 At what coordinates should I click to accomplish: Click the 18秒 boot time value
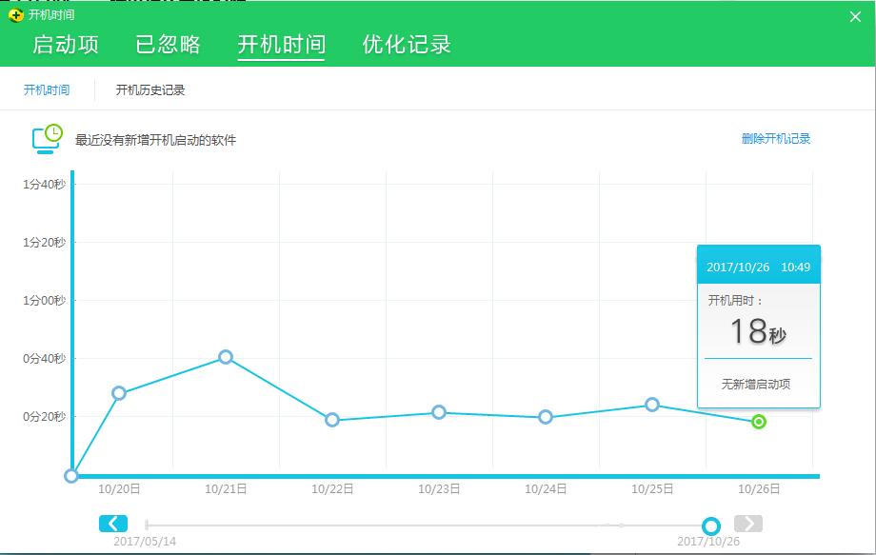click(x=758, y=331)
